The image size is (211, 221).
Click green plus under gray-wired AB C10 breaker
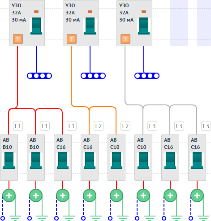pyautogui.click(x=143, y=195)
